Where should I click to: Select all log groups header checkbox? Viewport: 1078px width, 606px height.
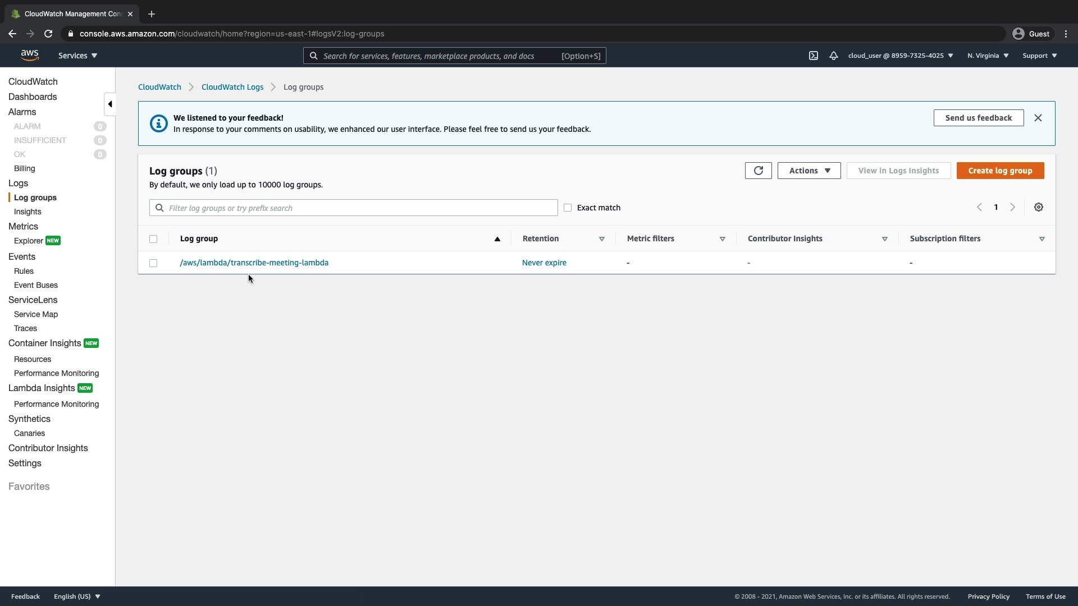tap(153, 239)
